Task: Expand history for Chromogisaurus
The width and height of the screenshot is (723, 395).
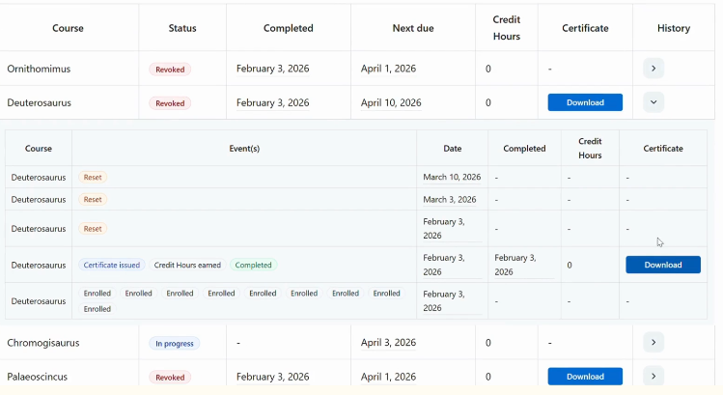Action: [x=653, y=342]
